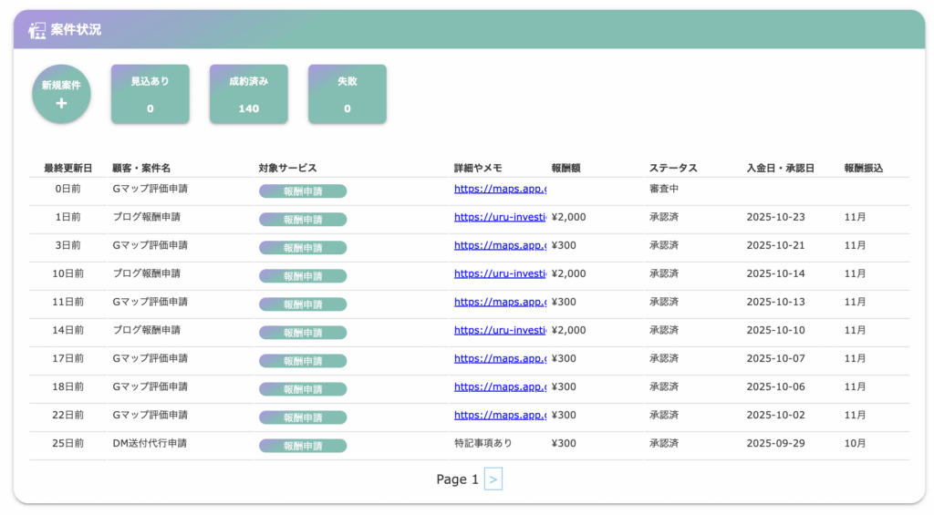Open maps link in the 22日前 row

[x=499, y=416]
